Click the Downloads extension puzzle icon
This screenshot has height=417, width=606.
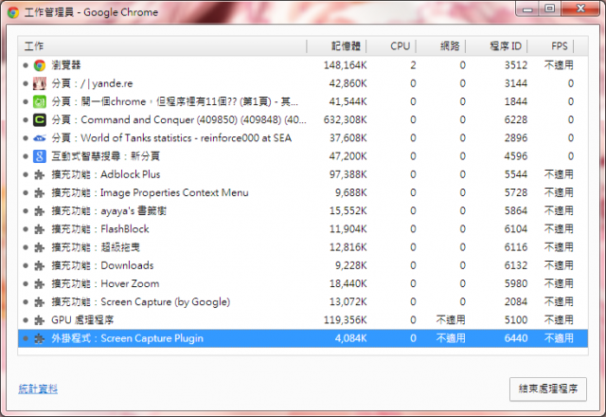pyautogui.click(x=40, y=265)
